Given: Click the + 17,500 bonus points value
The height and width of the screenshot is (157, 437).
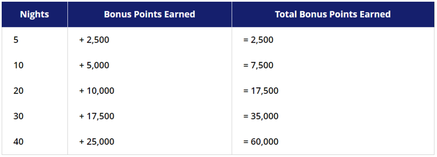Looking at the screenshot, I should [x=97, y=116].
